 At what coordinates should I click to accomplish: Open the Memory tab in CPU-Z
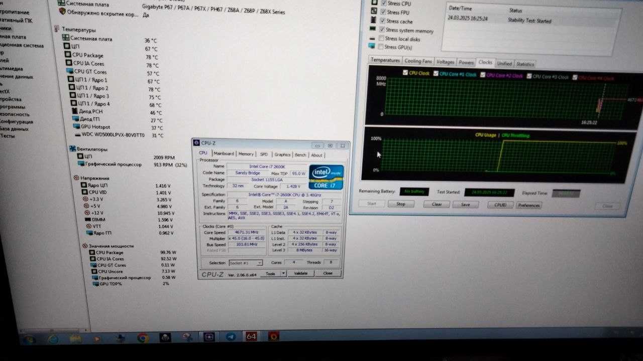click(x=246, y=154)
